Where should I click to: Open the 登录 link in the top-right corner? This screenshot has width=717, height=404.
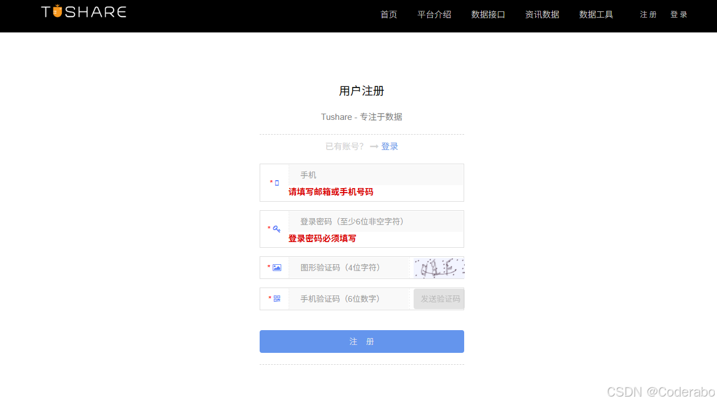(x=678, y=14)
